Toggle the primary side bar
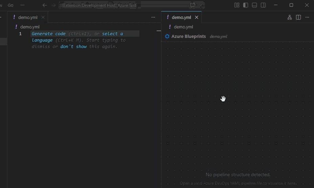 pos(246,5)
